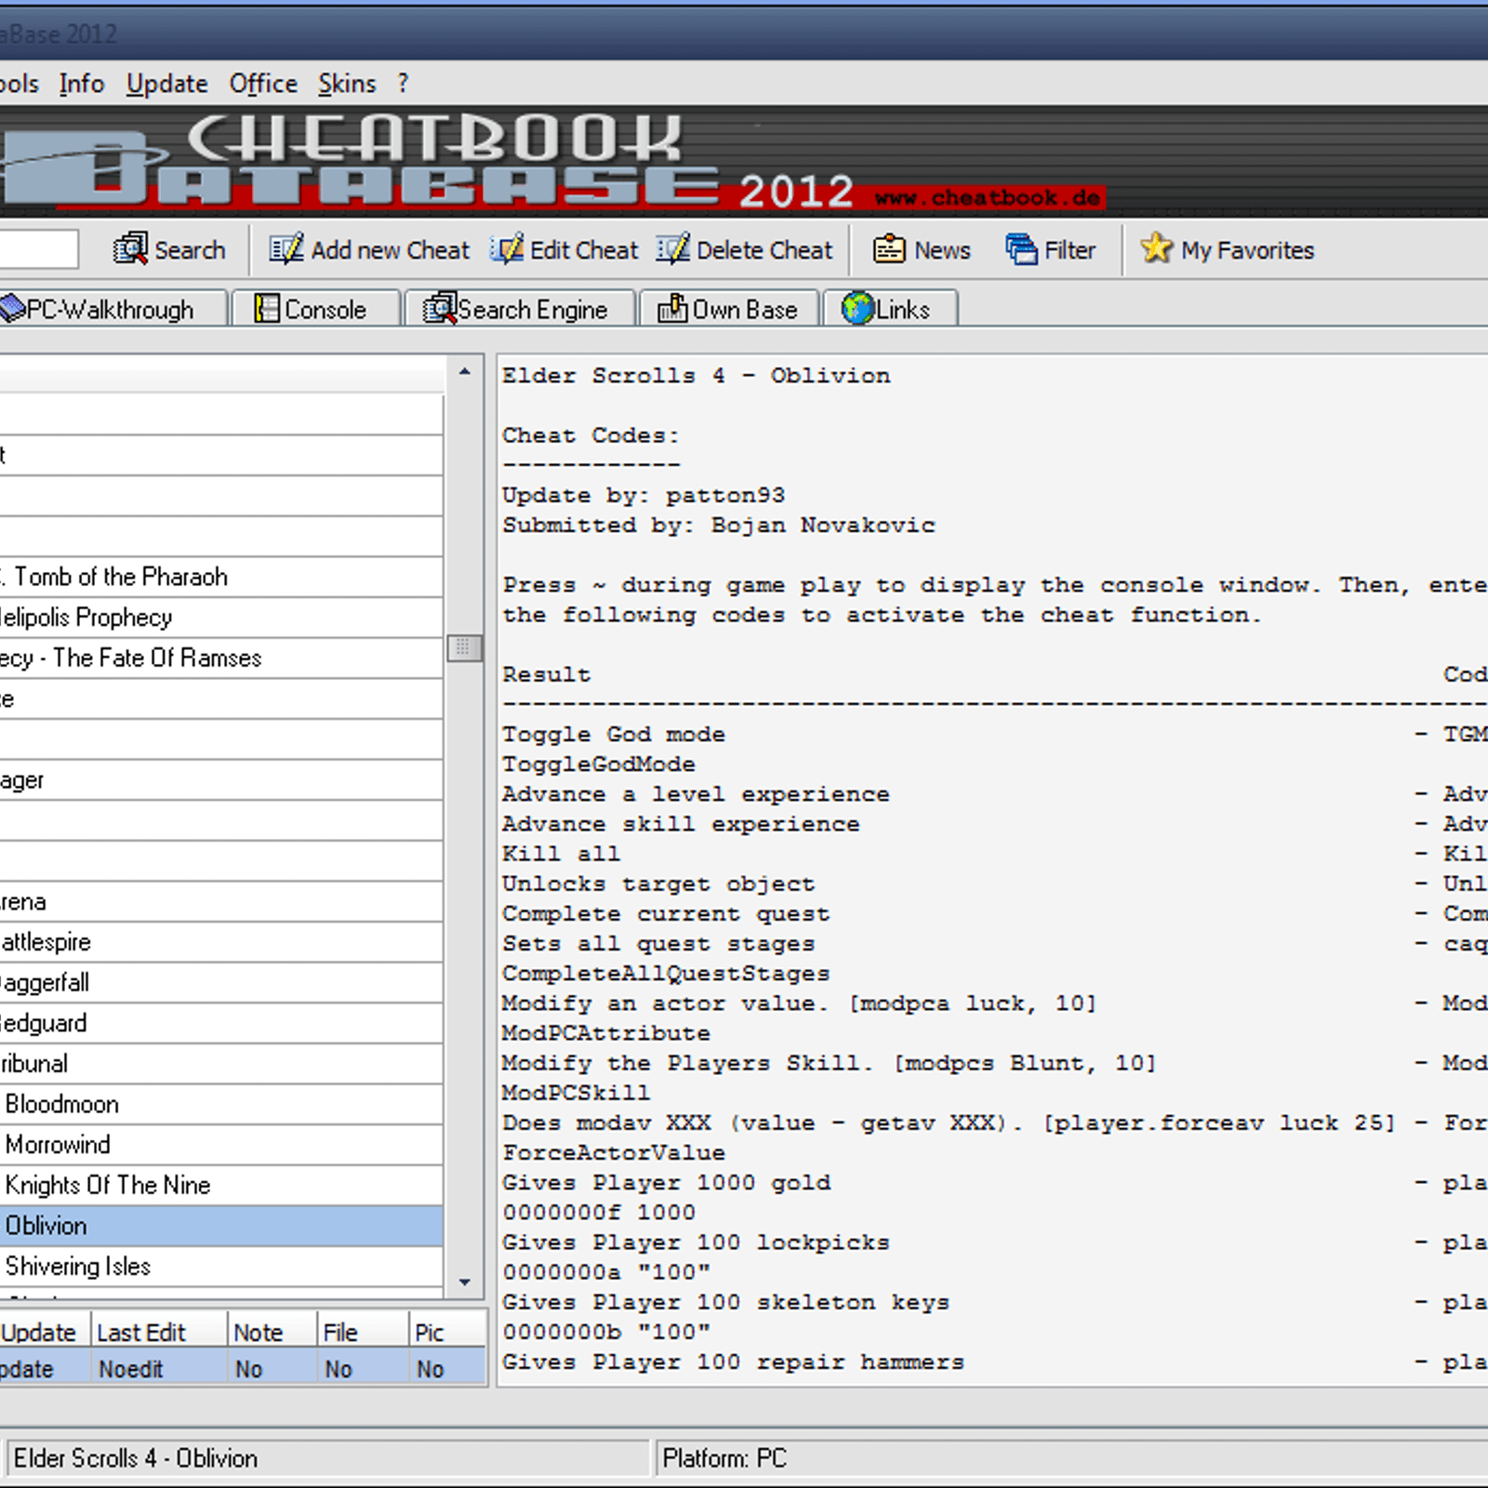
Task: Switch to the PC-Walkthrough tab
Action: click(x=113, y=309)
